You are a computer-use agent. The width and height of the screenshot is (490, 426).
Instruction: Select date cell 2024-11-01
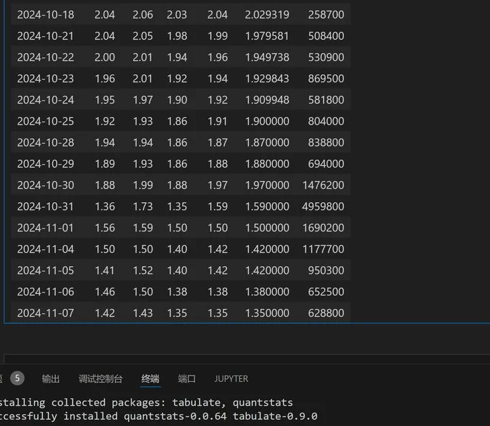point(46,228)
